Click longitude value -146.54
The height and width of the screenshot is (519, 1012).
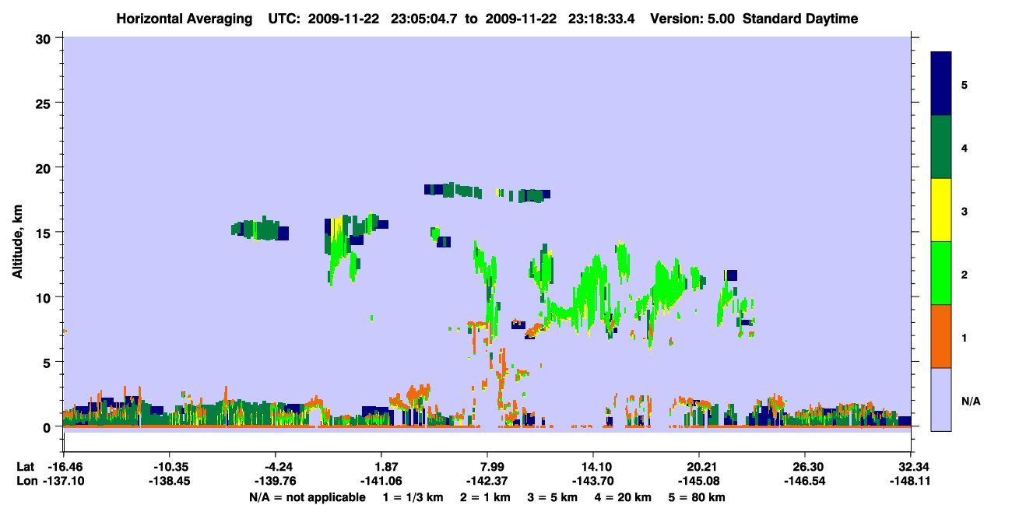pyautogui.click(x=804, y=482)
